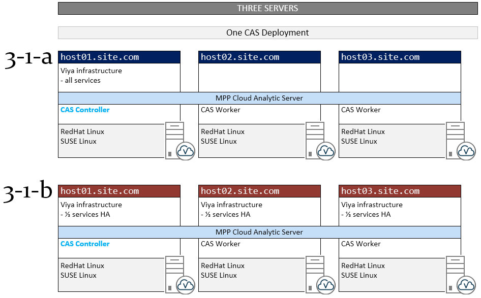Select the cloud badge on host03 server in 3-1-b
The height and width of the screenshot is (298, 481).
(x=466, y=285)
